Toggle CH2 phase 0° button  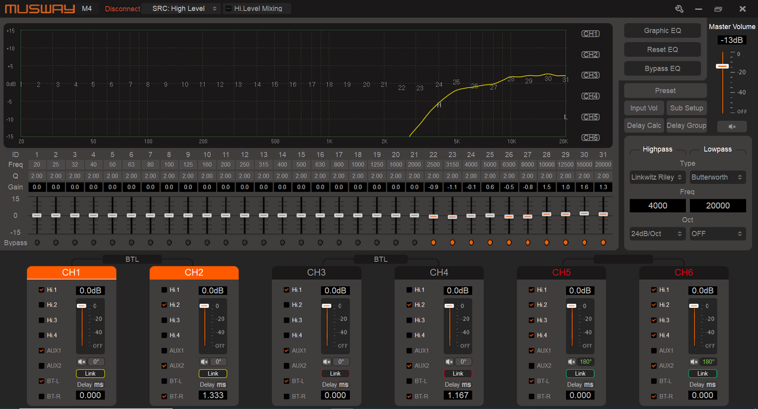219,362
